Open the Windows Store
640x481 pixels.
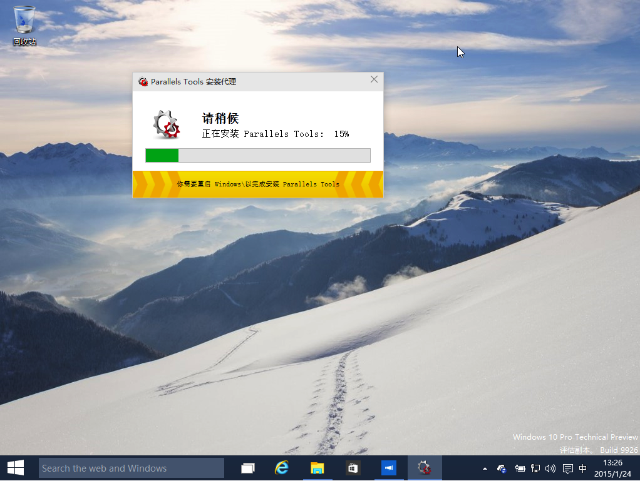352,468
